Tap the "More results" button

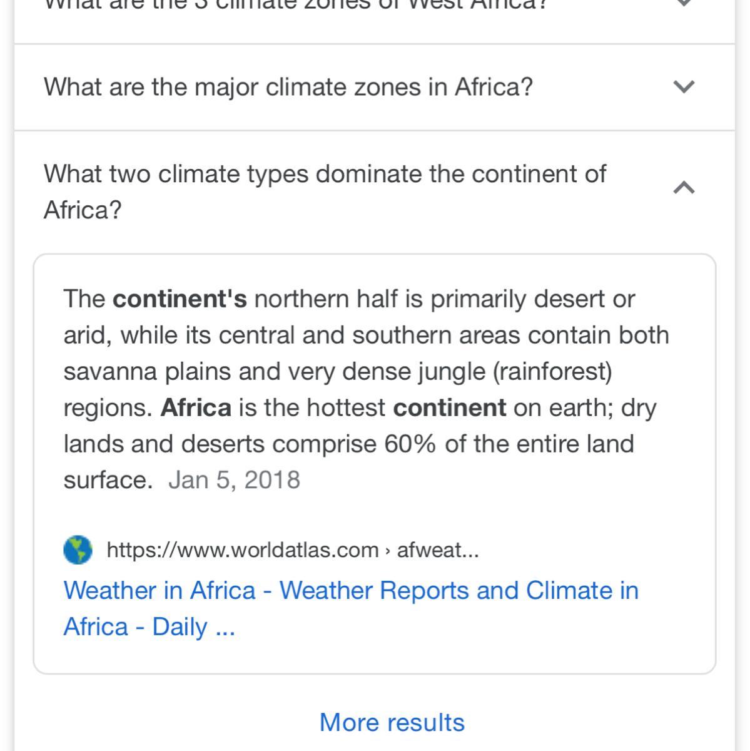tap(392, 722)
